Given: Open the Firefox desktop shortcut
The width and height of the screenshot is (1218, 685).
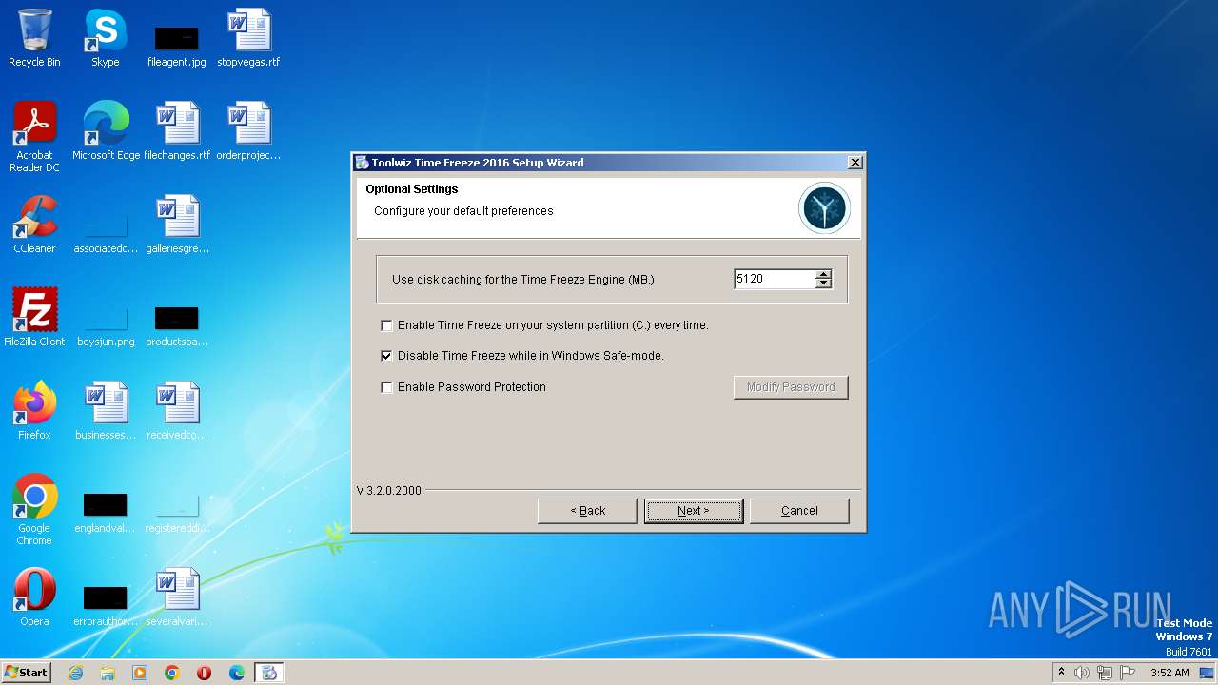Looking at the screenshot, I should click(x=34, y=411).
